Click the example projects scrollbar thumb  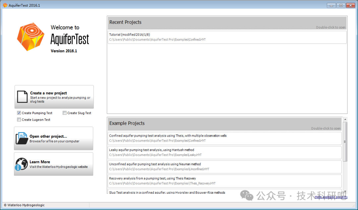tap(345, 142)
